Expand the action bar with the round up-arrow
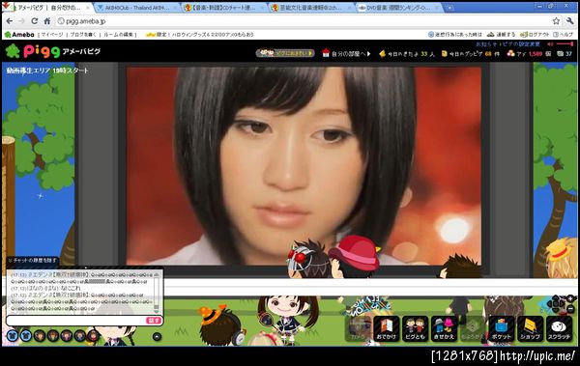The image size is (580, 366). pyautogui.click(x=157, y=336)
